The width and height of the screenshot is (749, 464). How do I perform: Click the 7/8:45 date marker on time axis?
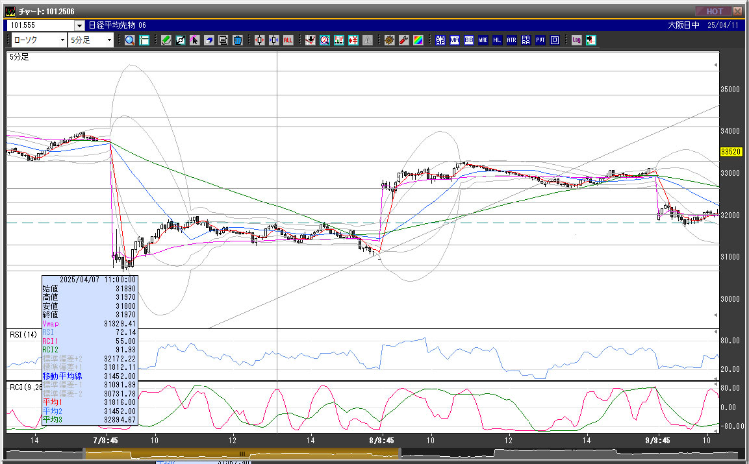point(106,440)
